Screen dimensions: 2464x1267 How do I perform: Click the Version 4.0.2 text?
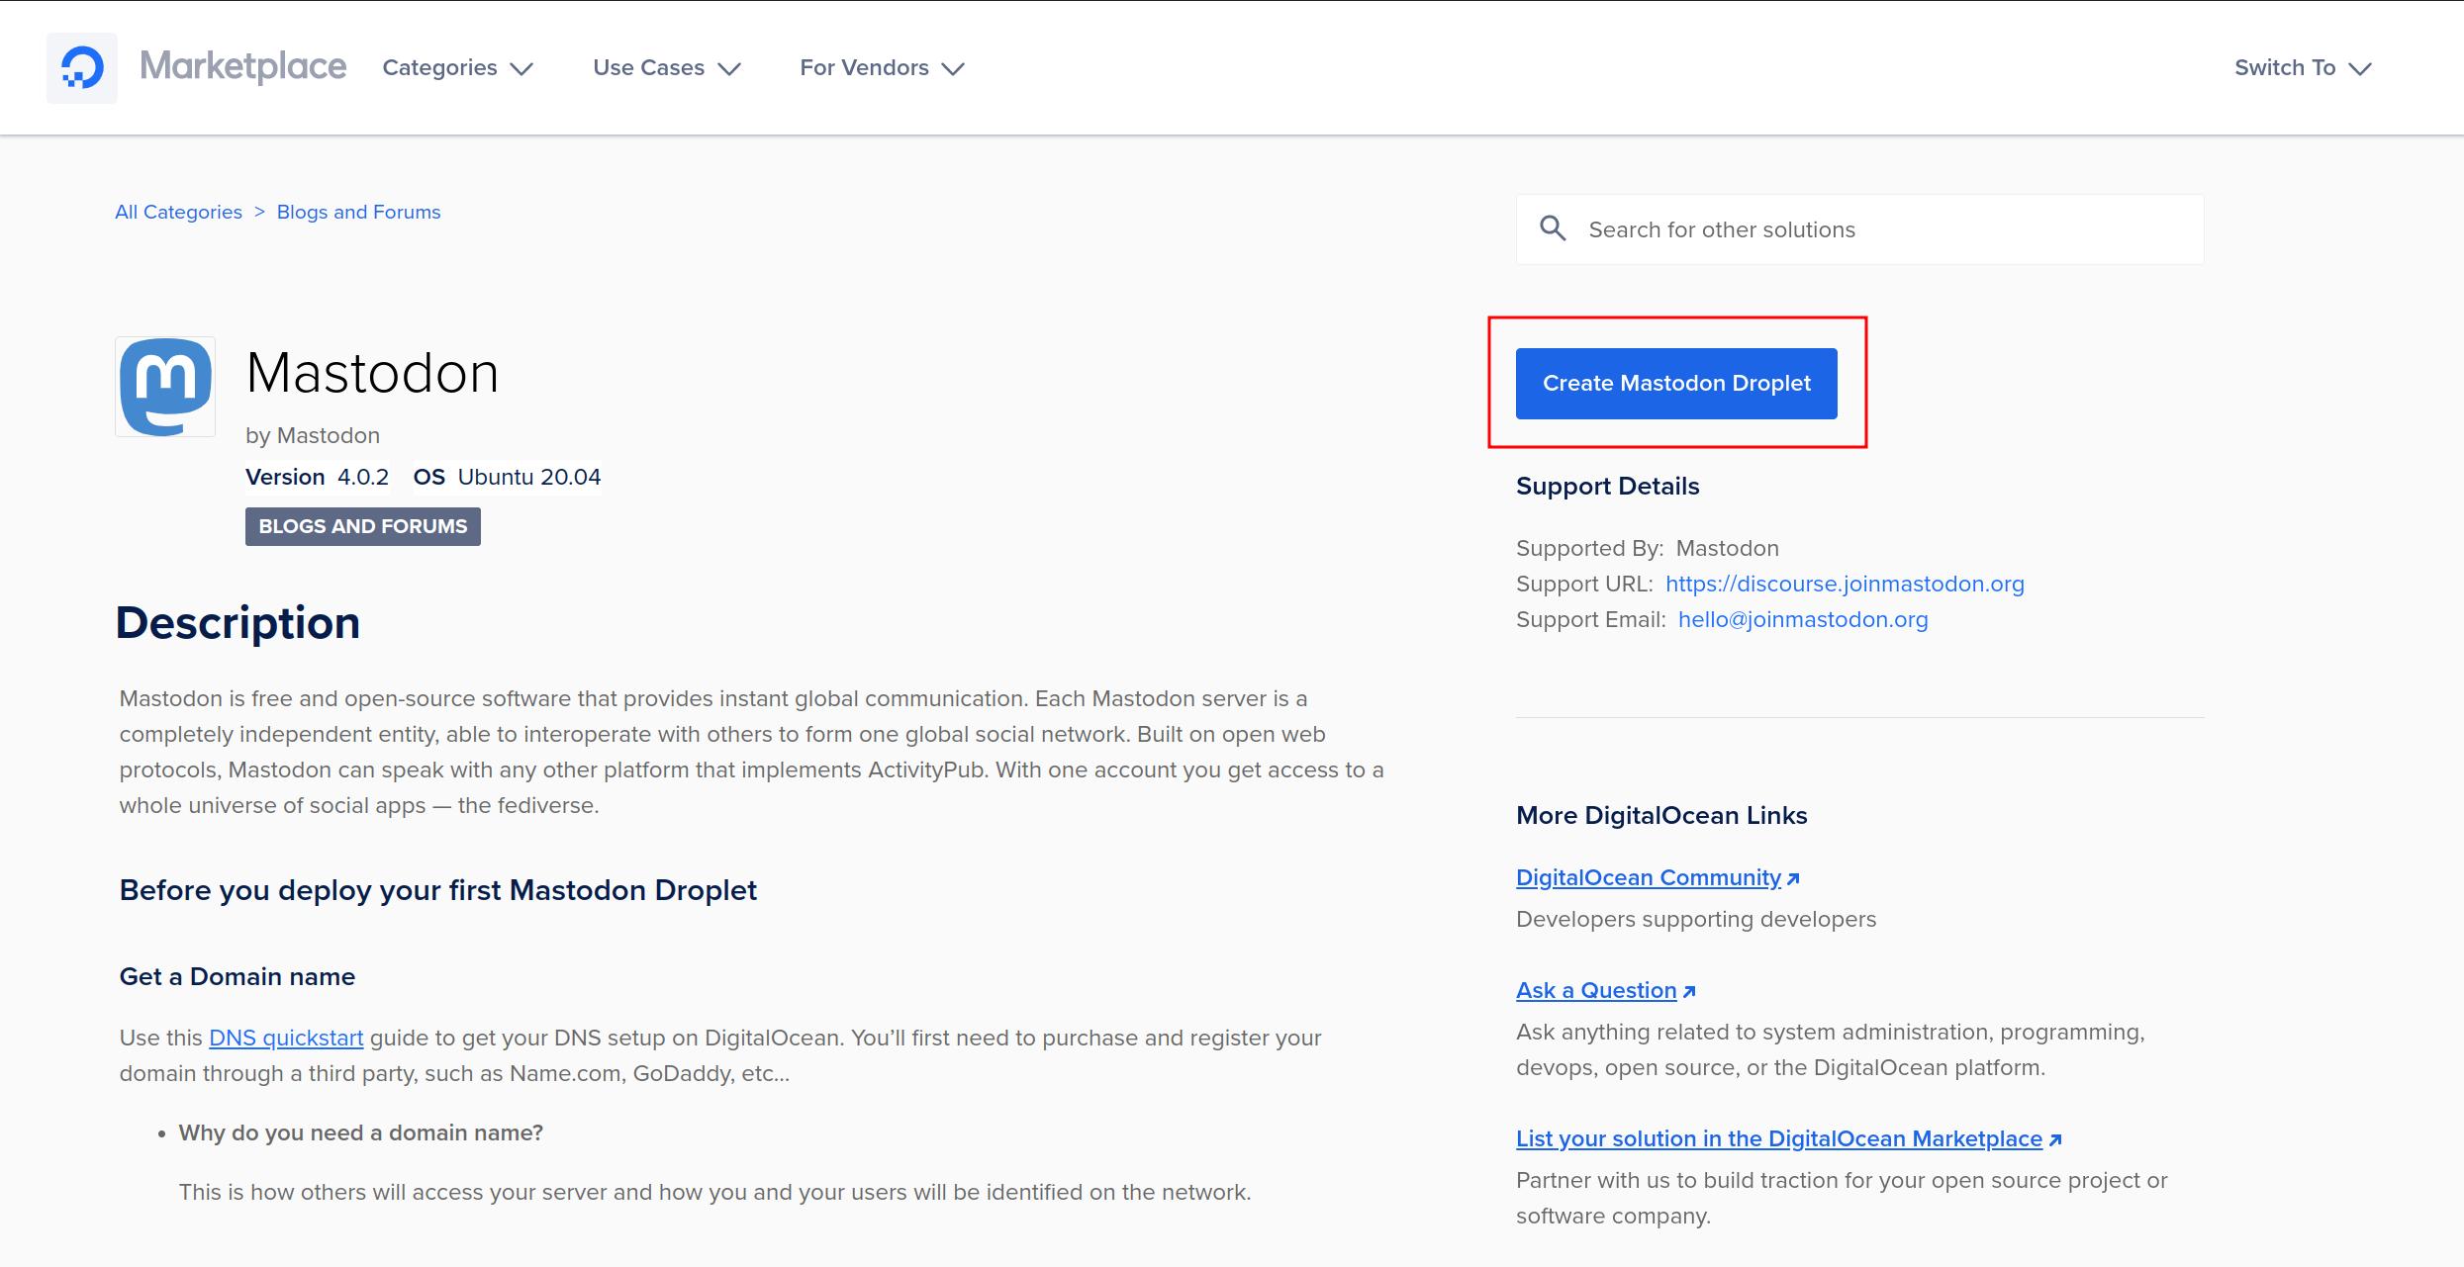(317, 477)
